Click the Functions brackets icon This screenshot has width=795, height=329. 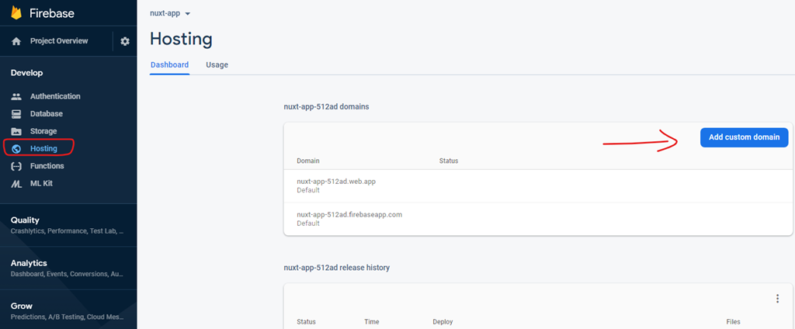tap(16, 166)
